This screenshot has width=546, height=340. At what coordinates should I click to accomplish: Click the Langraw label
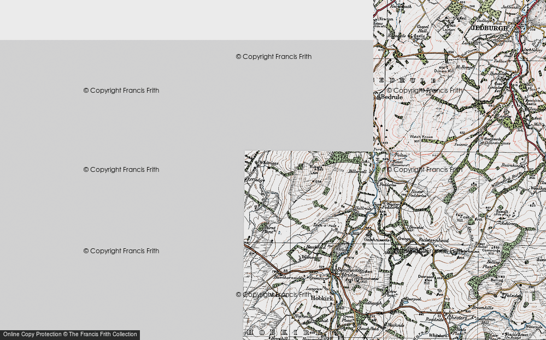point(313,289)
